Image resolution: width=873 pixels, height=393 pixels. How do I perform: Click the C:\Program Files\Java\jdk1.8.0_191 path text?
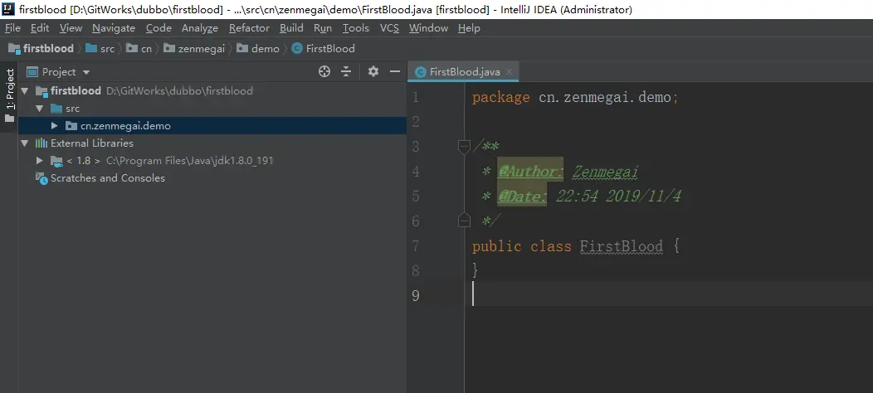click(x=189, y=161)
